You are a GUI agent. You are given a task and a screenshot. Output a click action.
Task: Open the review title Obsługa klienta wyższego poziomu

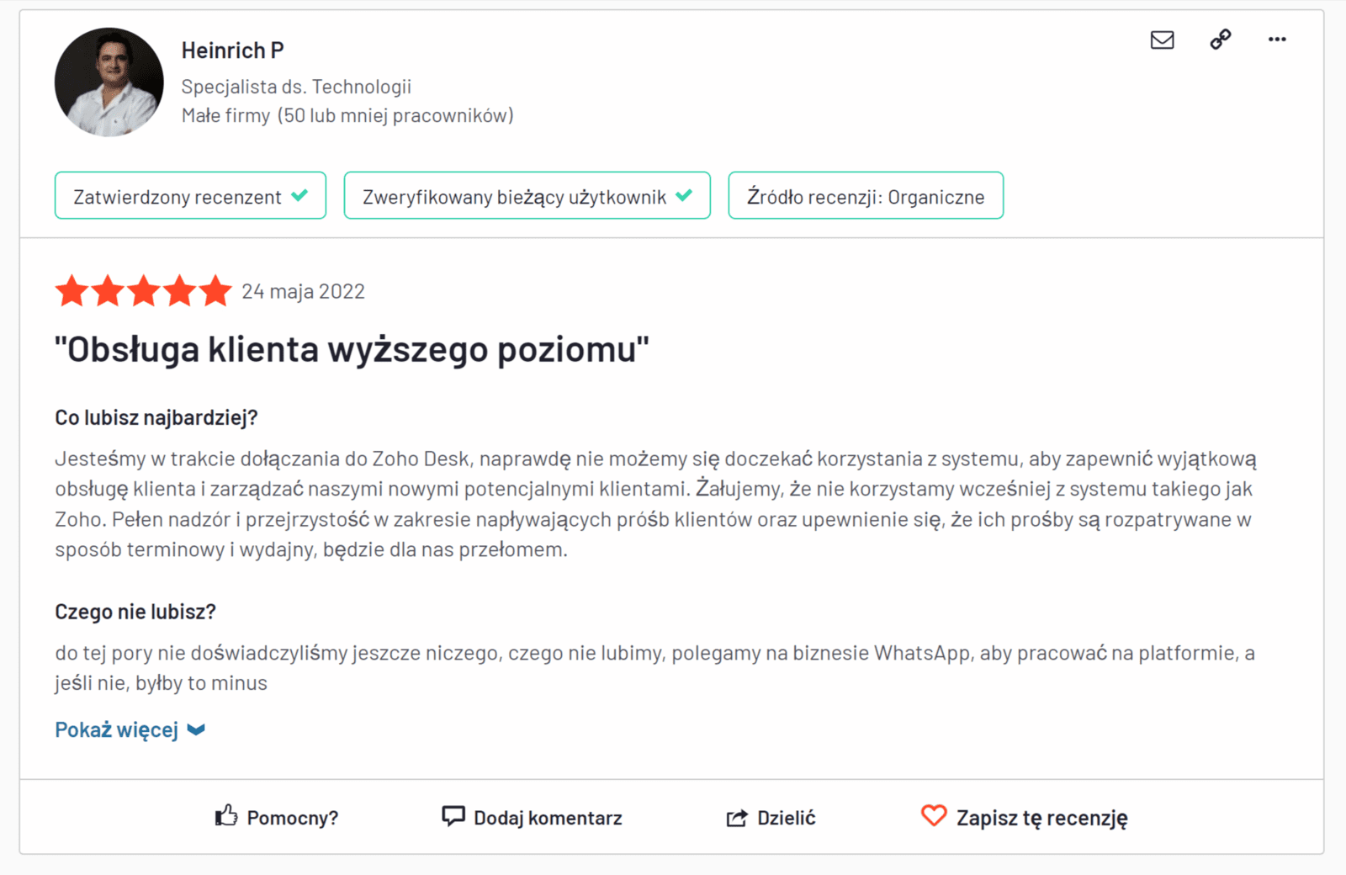pyautogui.click(x=352, y=349)
